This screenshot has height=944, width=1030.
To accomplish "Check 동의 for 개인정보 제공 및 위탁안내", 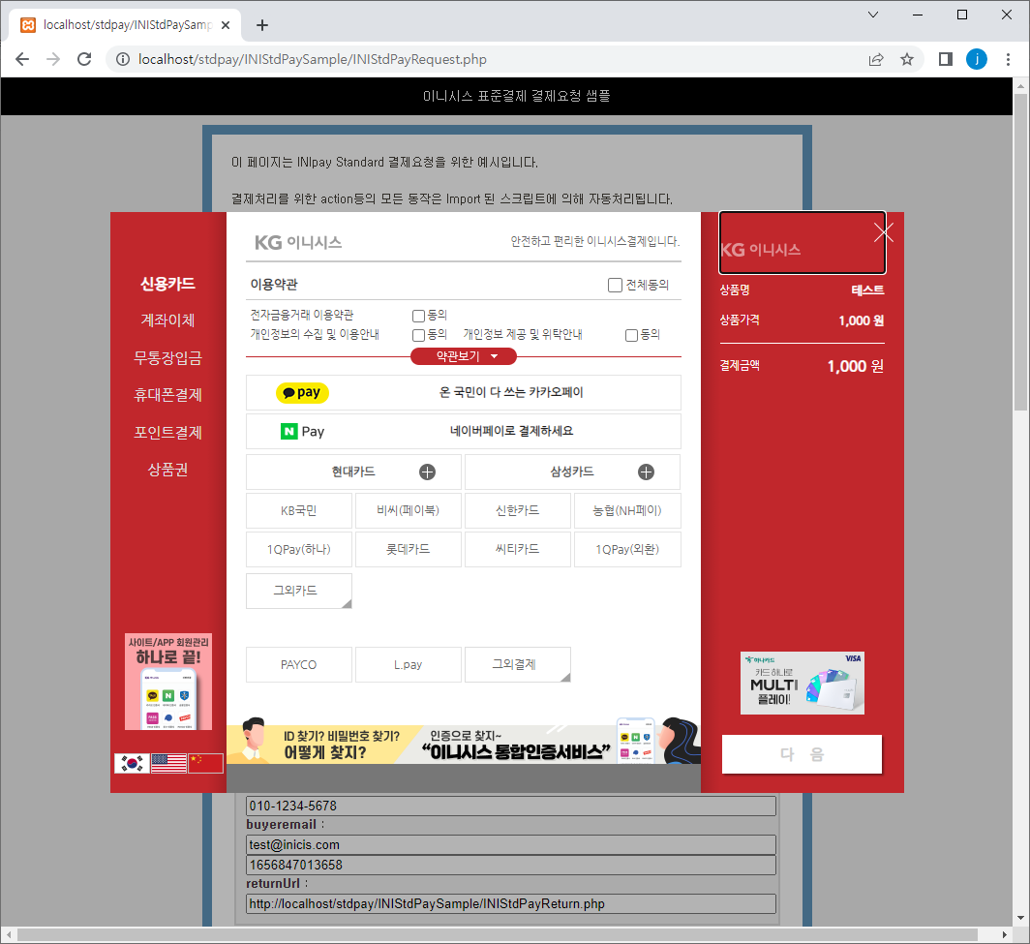I will click(631, 335).
